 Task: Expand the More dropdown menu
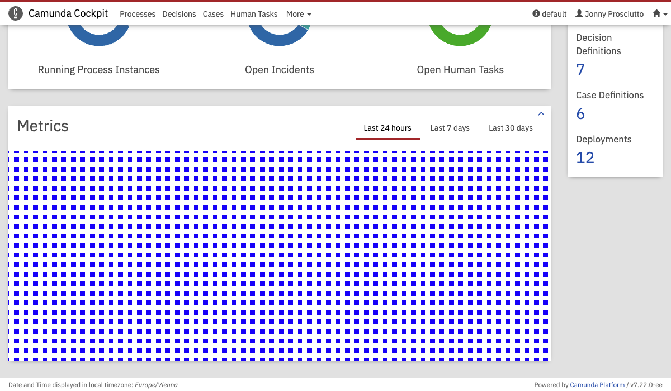coord(299,14)
